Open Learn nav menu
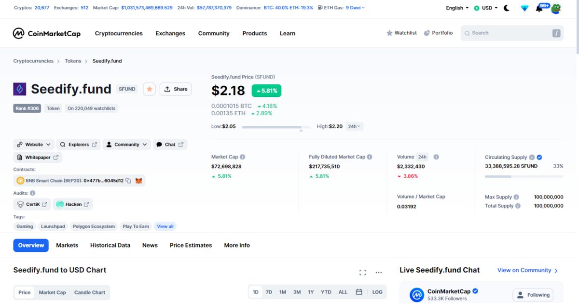The height and width of the screenshot is (303, 579). (288, 33)
